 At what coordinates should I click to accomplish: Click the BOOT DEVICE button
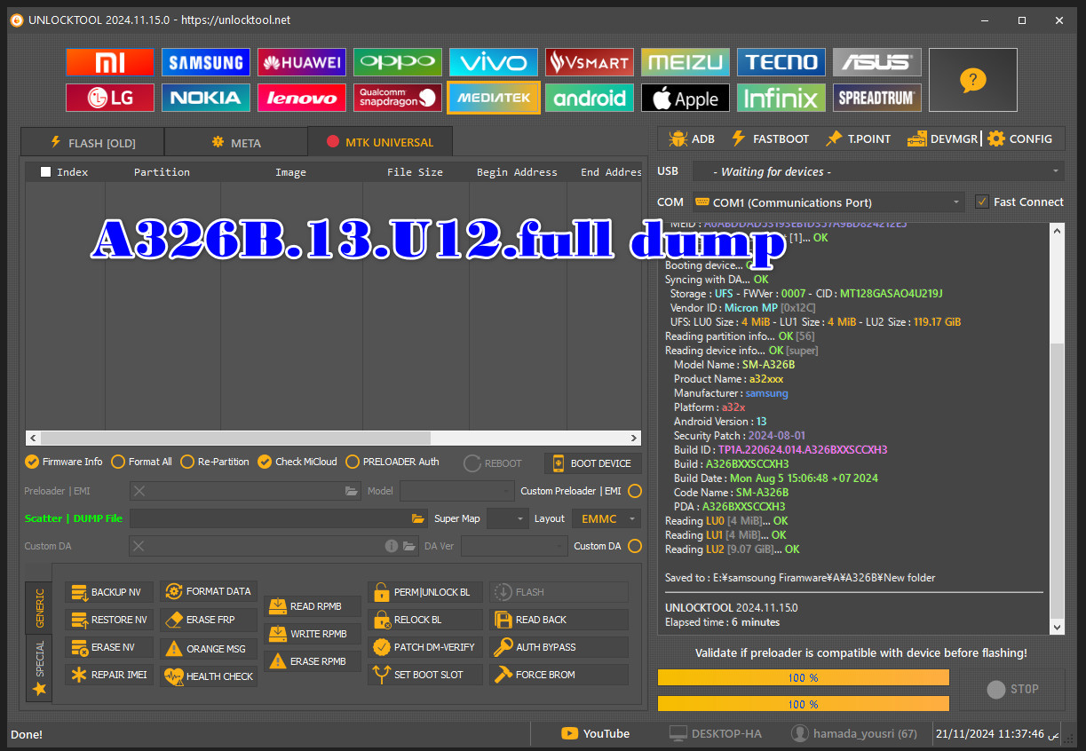point(592,463)
